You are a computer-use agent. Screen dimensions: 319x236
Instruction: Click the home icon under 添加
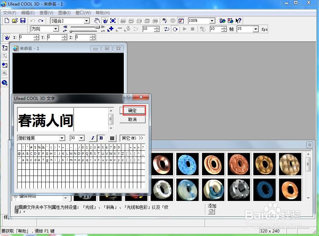pyautogui.click(x=212, y=211)
